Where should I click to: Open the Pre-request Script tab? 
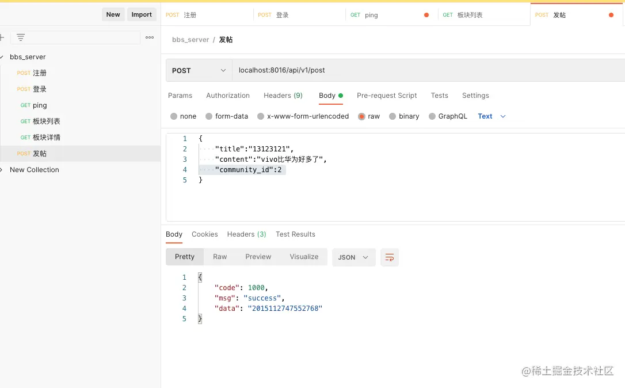387,96
